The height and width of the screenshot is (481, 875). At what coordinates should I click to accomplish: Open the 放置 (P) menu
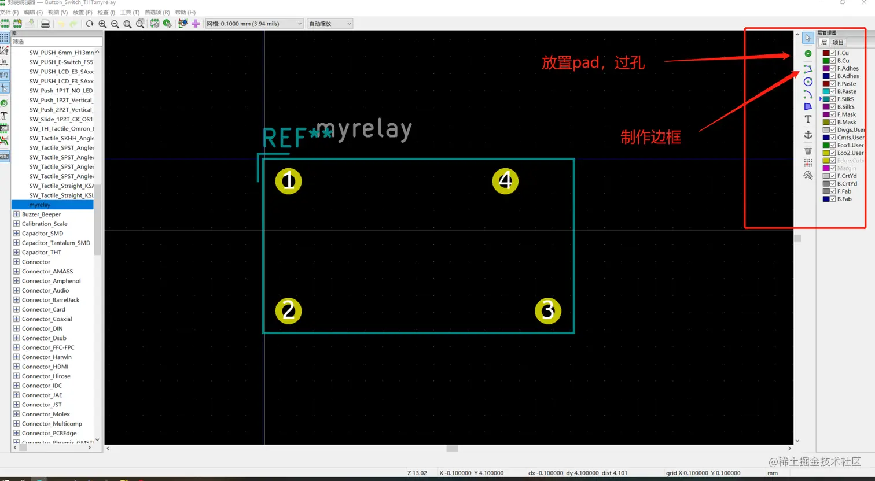pyautogui.click(x=82, y=12)
